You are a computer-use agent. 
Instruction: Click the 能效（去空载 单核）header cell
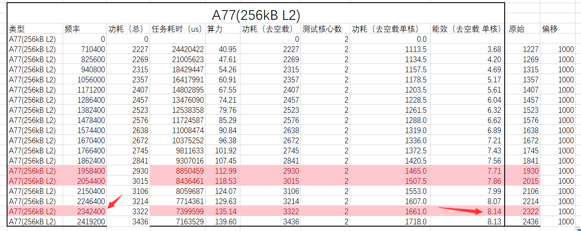(467, 29)
